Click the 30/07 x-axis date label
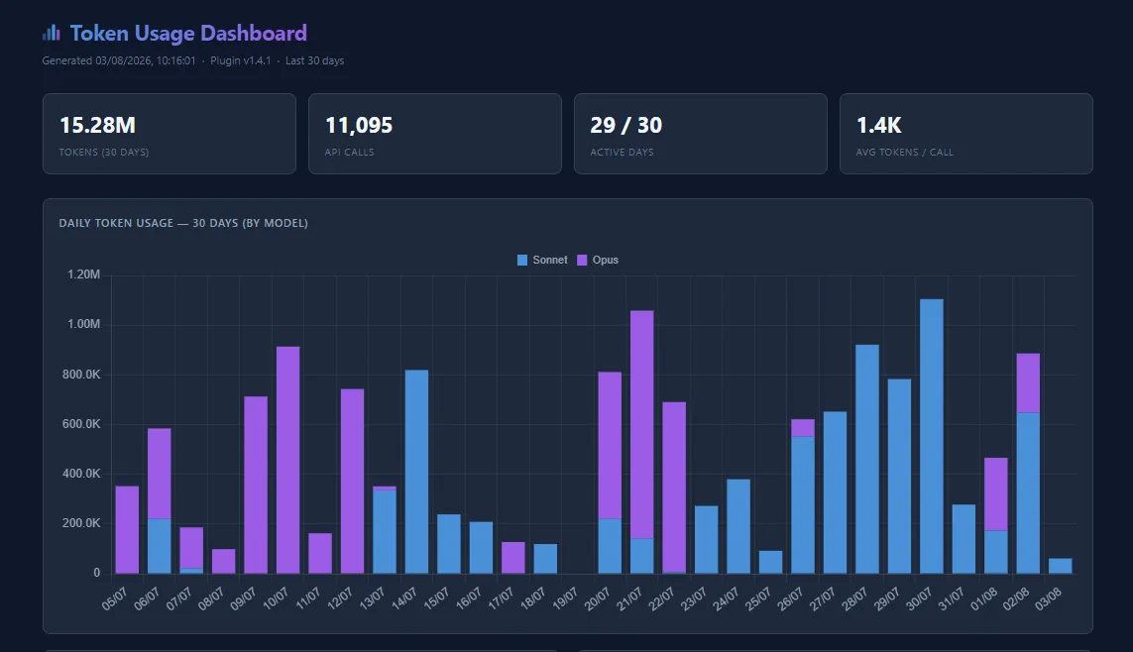This screenshot has width=1133, height=652. pyautogui.click(x=919, y=598)
